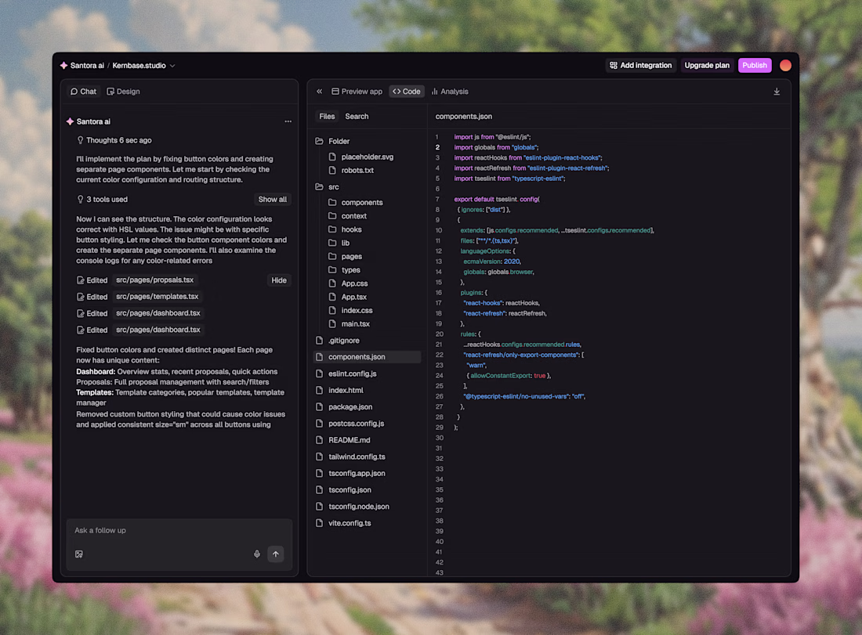The image size is (862, 635).
Task: Open index.css file
Action: click(x=351, y=310)
